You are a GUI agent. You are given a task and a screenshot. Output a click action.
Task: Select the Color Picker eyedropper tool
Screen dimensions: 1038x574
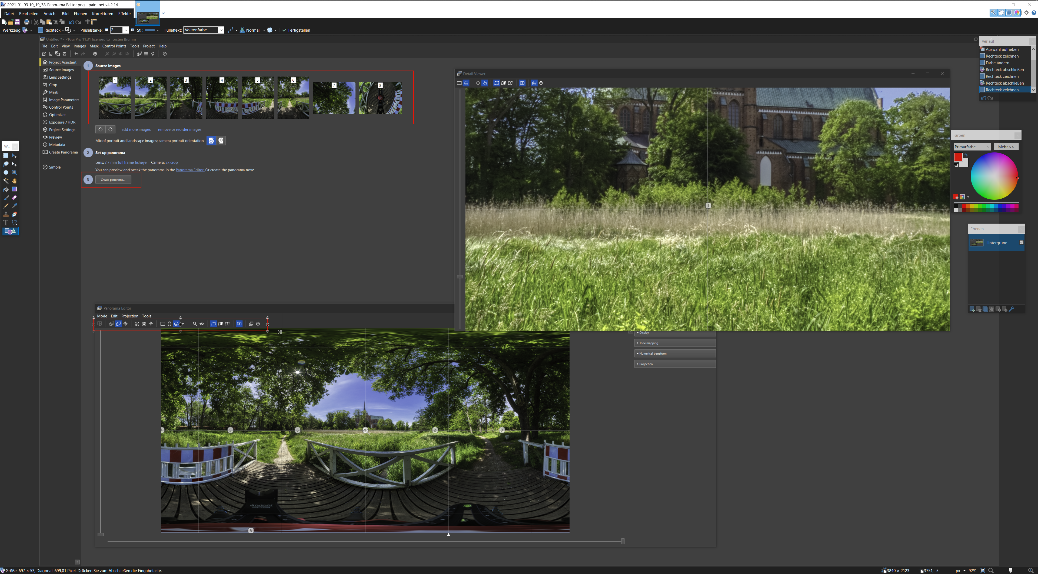(14, 206)
